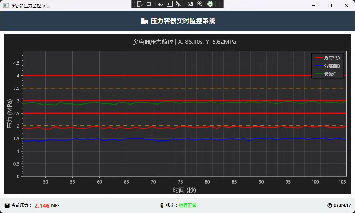The width and height of the screenshot is (355, 213).
Task: Click the 2.146 current pressure value
Action: (x=42, y=205)
